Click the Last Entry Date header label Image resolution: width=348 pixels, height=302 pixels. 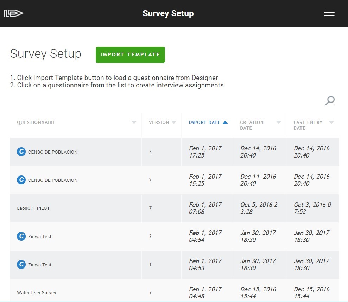click(308, 125)
